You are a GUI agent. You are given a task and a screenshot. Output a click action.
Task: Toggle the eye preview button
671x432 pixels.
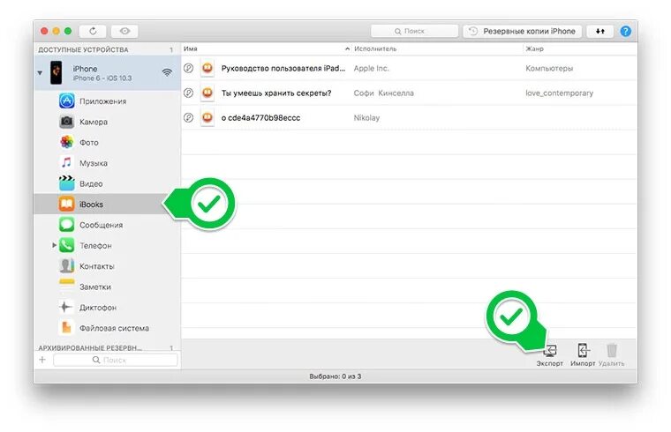point(124,31)
